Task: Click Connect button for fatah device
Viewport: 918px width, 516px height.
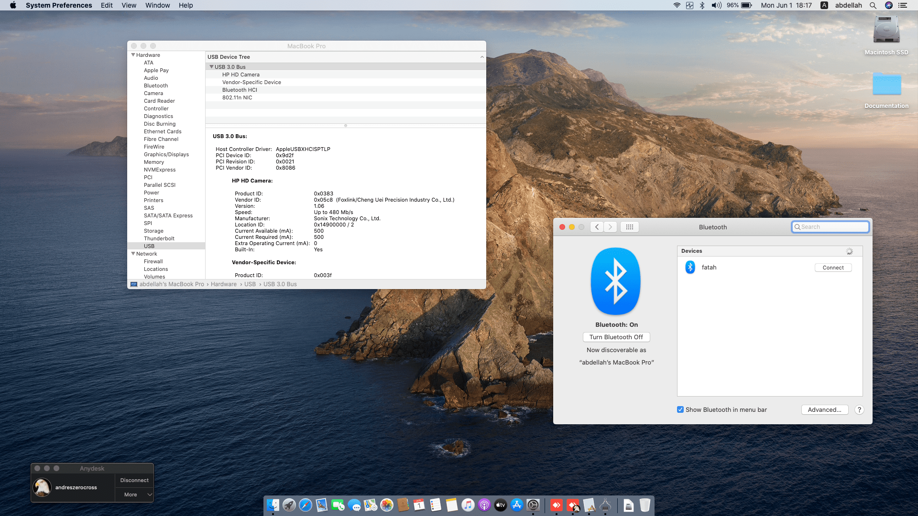Action: [833, 268]
